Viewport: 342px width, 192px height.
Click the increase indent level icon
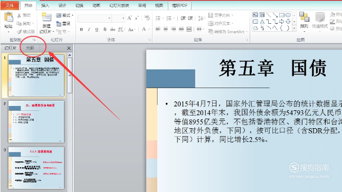click(190, 18)
